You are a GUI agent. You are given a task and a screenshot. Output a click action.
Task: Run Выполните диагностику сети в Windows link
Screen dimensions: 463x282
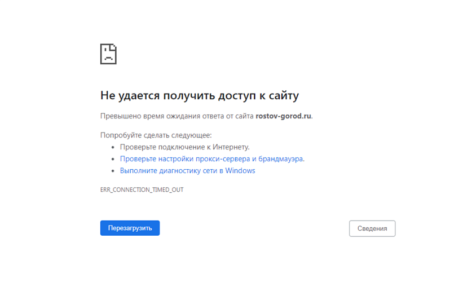click(x=187, y=171)
